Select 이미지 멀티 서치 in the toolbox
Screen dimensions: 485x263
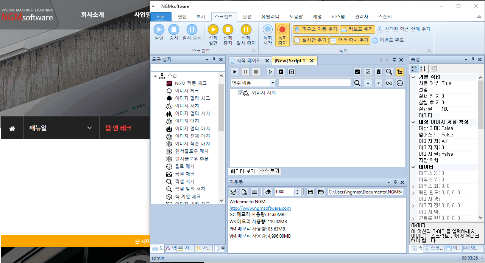coord(192,113)
